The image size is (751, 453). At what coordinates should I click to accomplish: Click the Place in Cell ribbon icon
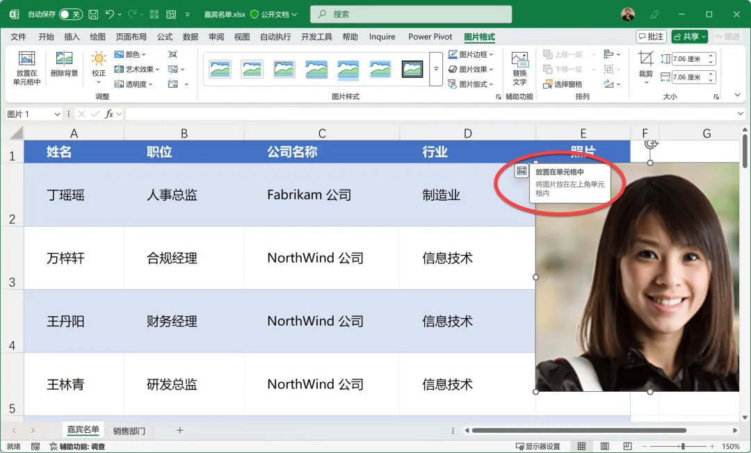(26, 59)
